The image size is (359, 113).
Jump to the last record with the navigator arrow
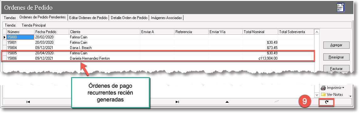tap(177, 102)
